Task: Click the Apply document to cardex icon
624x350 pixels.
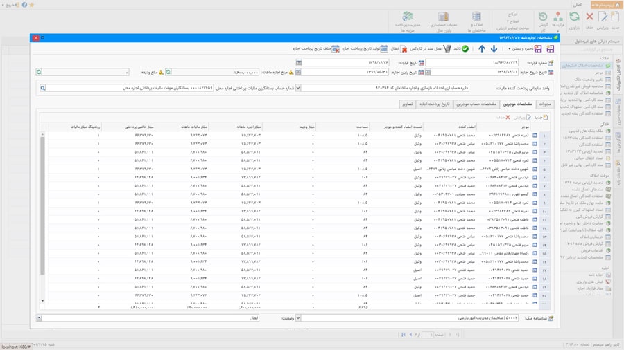Action: click(431, 49)
